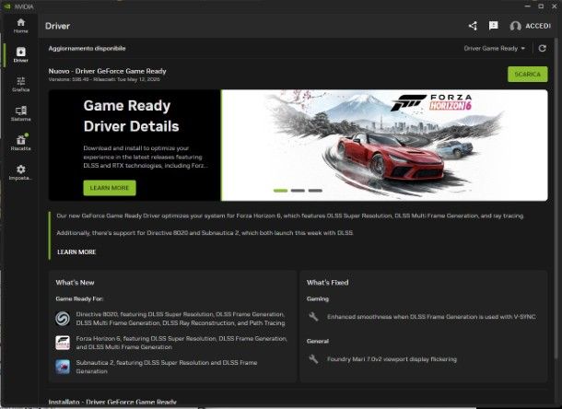
Task: Open the Riscatta rewards section
Action: point(21,143)
